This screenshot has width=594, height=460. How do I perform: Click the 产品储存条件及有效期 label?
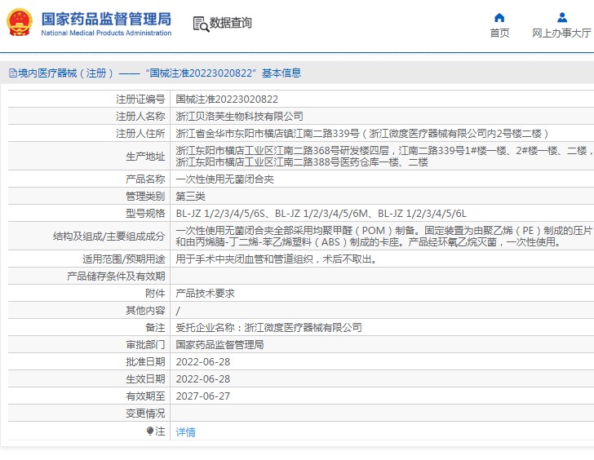coord(116,276)
